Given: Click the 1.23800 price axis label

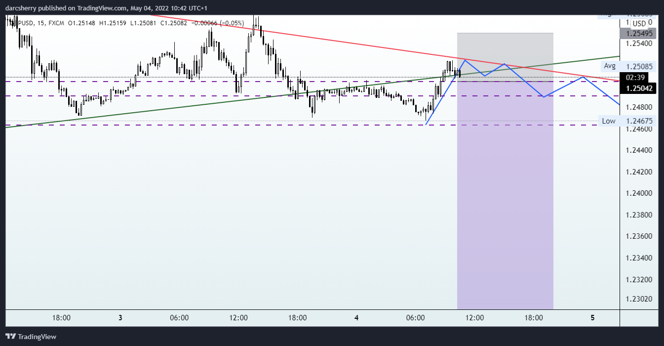Looking at the screenshot, I should pyautogui.click(x=638, y=215).
